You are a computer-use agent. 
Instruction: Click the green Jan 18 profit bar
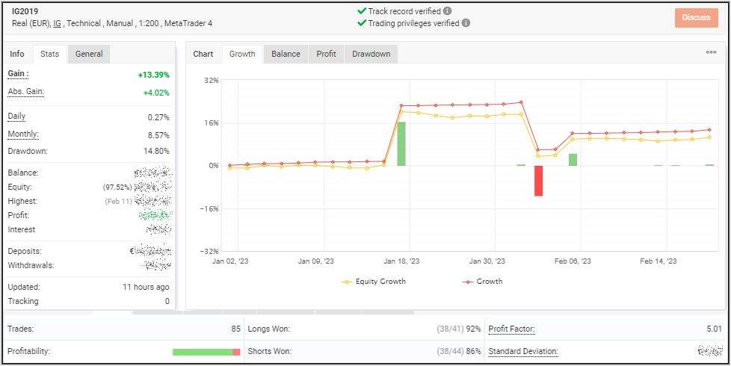pyautogui.click(x=401, y=143)
